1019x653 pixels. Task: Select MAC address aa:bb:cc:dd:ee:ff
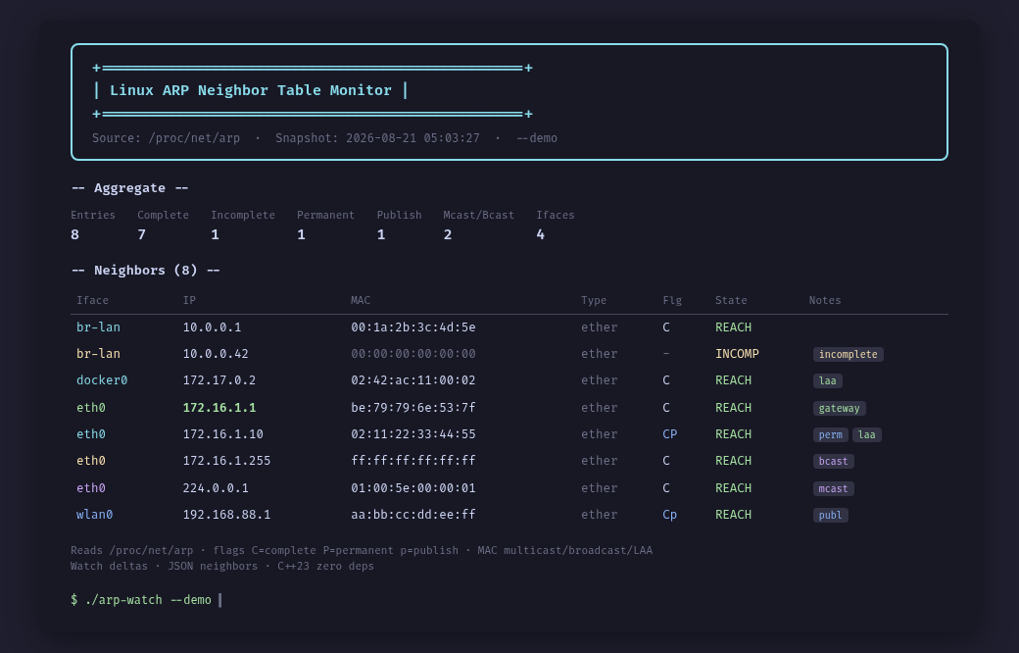pyautogui.click(x=413, y=515)
